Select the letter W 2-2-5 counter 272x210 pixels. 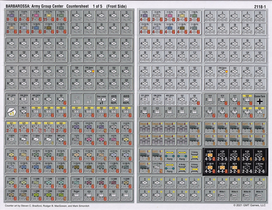(210, 195)
